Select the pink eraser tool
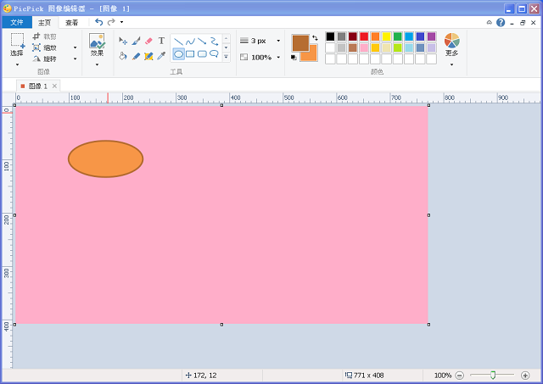543x384 pixels. 148,42
